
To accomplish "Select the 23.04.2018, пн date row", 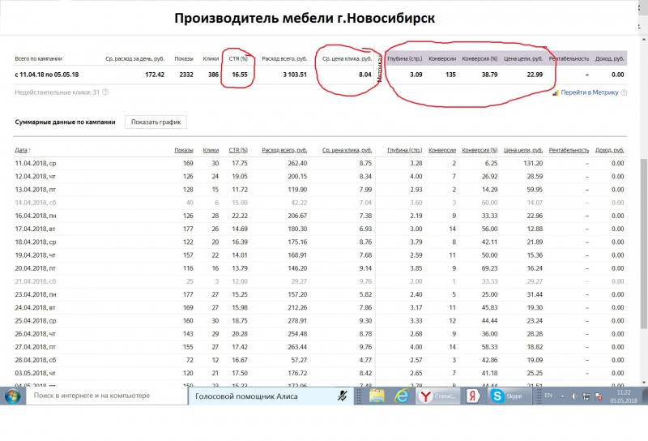I will tap(320, 294).
